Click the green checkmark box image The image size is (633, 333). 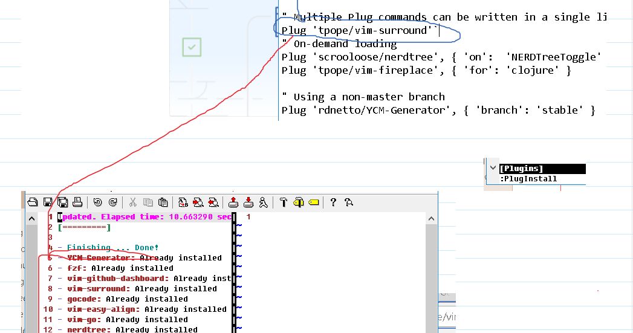pyautogui.click(x=192, y=47)
